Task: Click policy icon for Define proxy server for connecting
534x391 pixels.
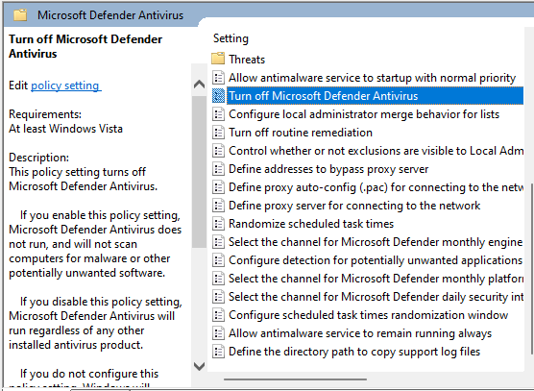Action: pyautogui.click(x=218, y=206)
